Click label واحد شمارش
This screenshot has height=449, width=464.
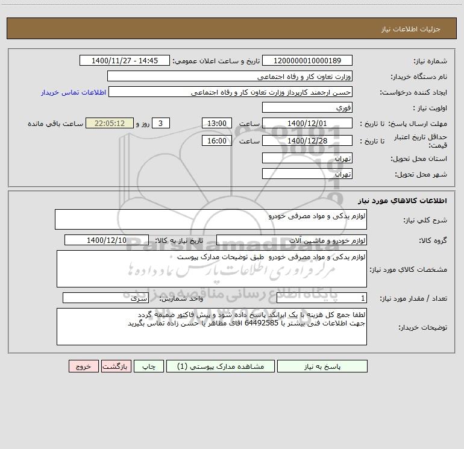pyautogui.click(x=181, y=299)
